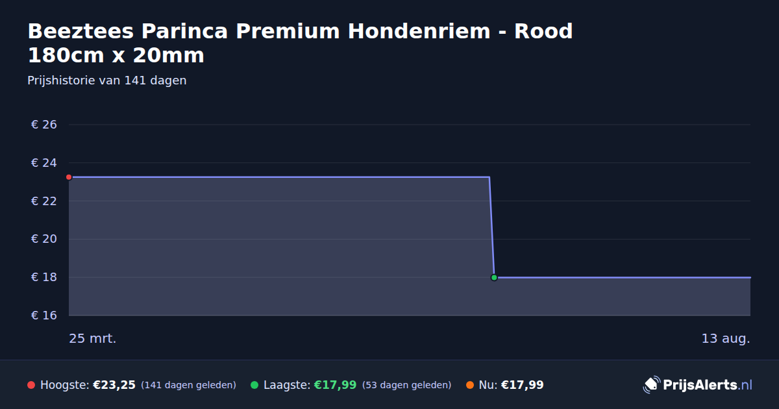Click the € 16 axis label
The height and width of the screenshot is (409, 779).
(44, 316)
